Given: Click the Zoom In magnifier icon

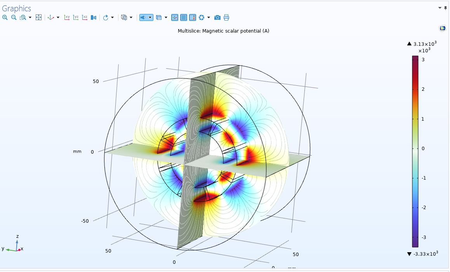Looking at the screenshot, I should [5, 17].
